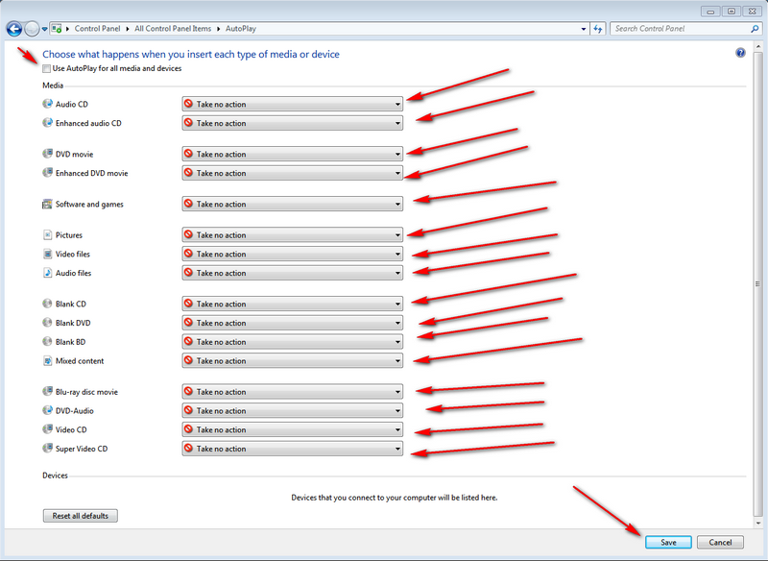Expand the Blank BD action dropdown
Image resolution: width=768 pixels, height=561 pixels.
tap(293, 342)
